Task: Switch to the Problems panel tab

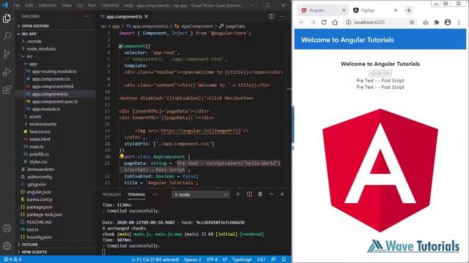Action: pyautogui.click(x=111, y=194)
